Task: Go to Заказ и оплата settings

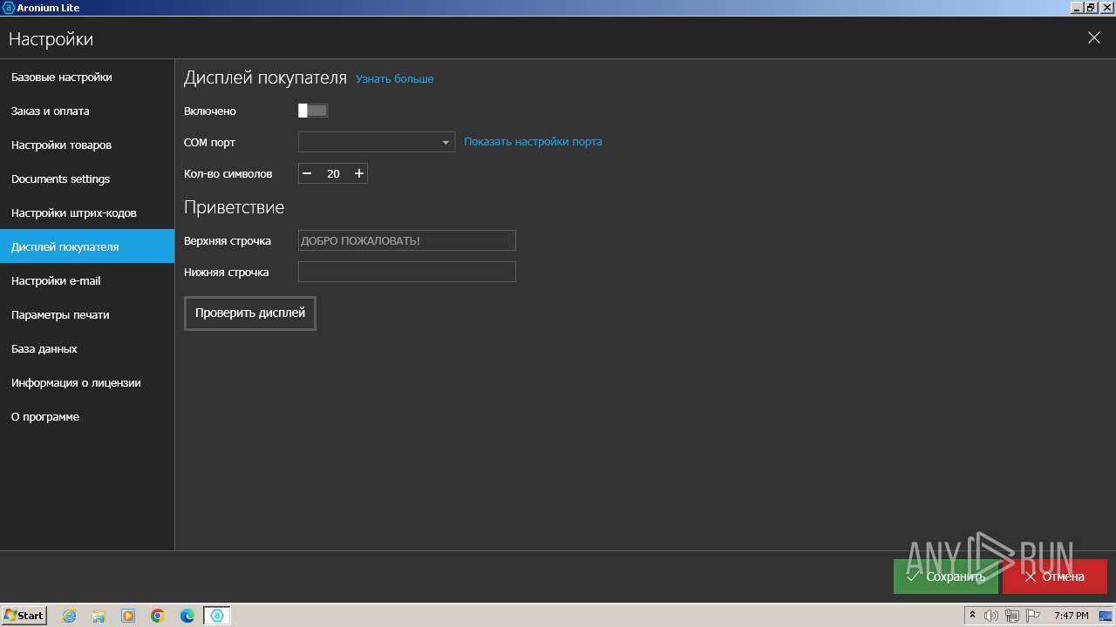Action: click(87, 111)
